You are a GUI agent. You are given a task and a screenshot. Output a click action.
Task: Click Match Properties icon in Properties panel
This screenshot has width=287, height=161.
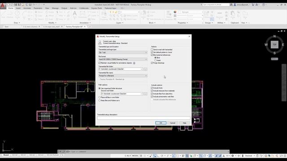(x=169, y=16)
